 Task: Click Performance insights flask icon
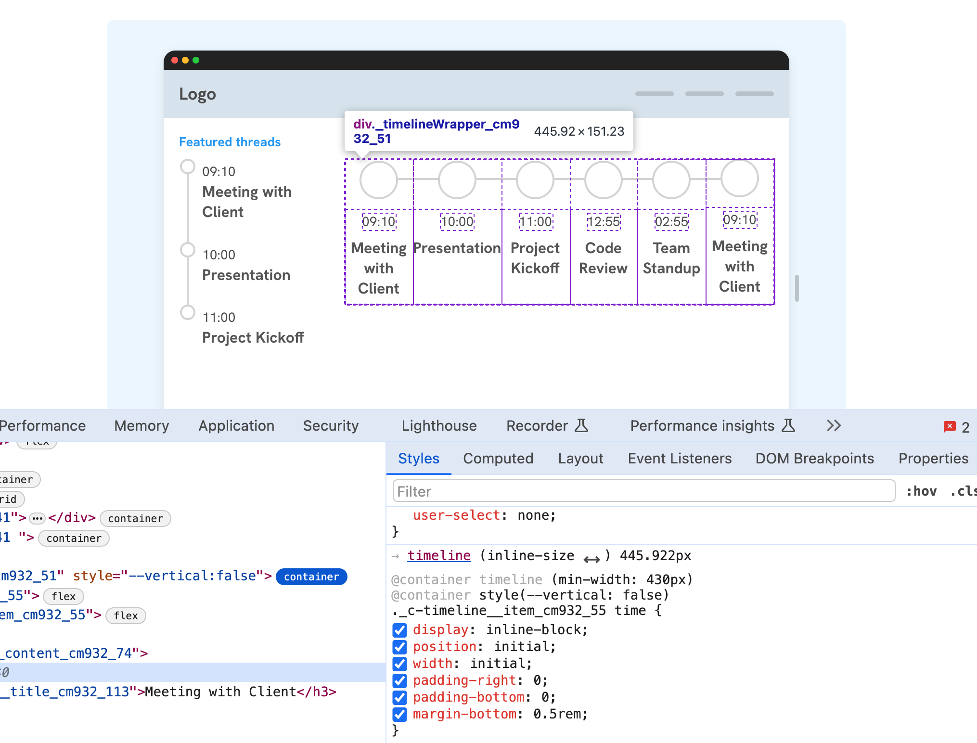point(788,425)
